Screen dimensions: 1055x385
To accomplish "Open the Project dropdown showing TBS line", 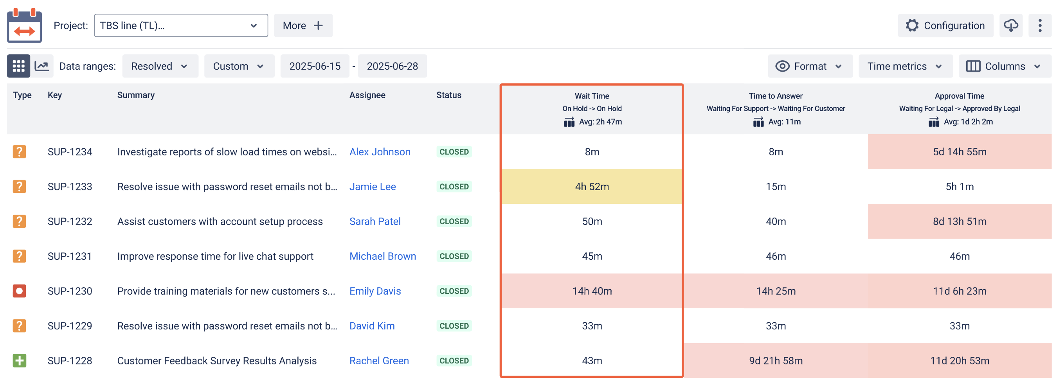I will point(181,25).
